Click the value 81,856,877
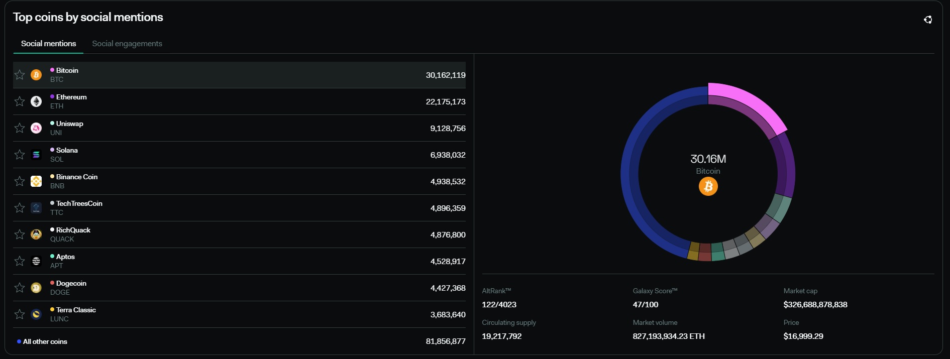This screenshot has width=950, height=359. (x=446, y=341)
